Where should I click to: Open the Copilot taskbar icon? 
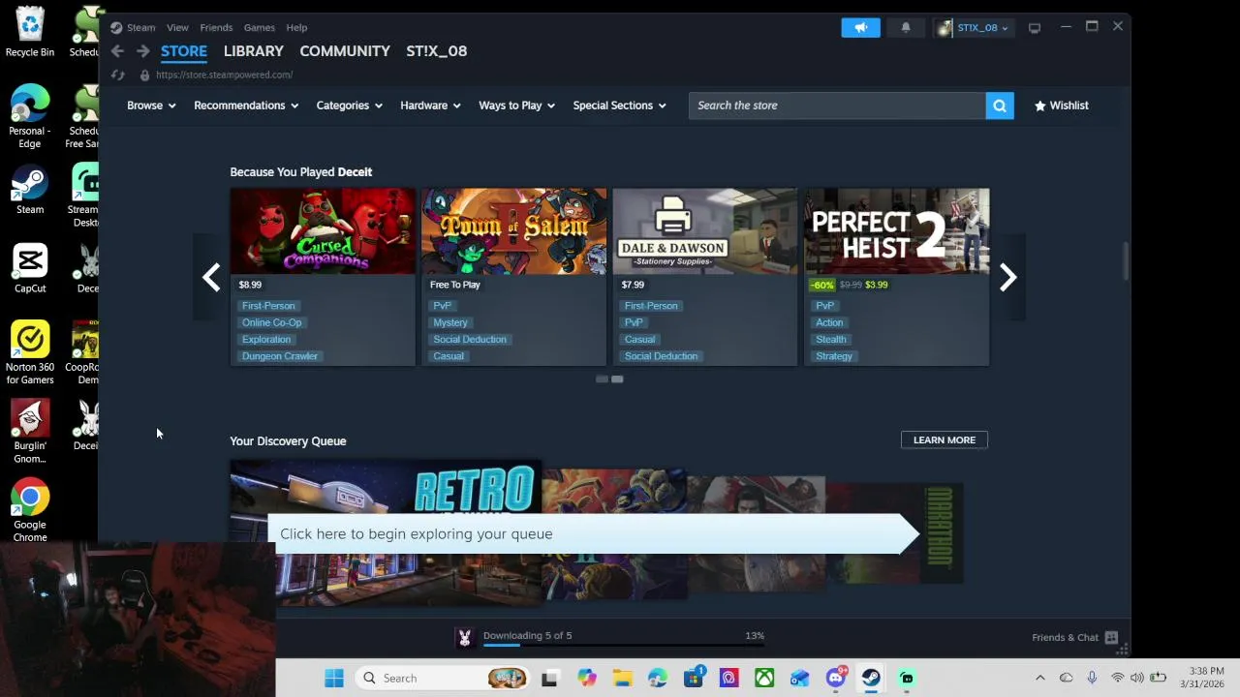click(586, 678)
